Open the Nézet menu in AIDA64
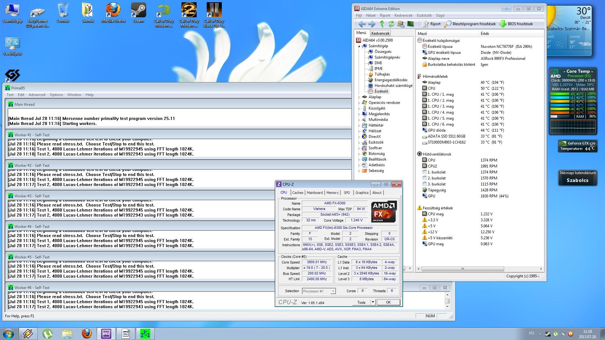 point(371,15)
